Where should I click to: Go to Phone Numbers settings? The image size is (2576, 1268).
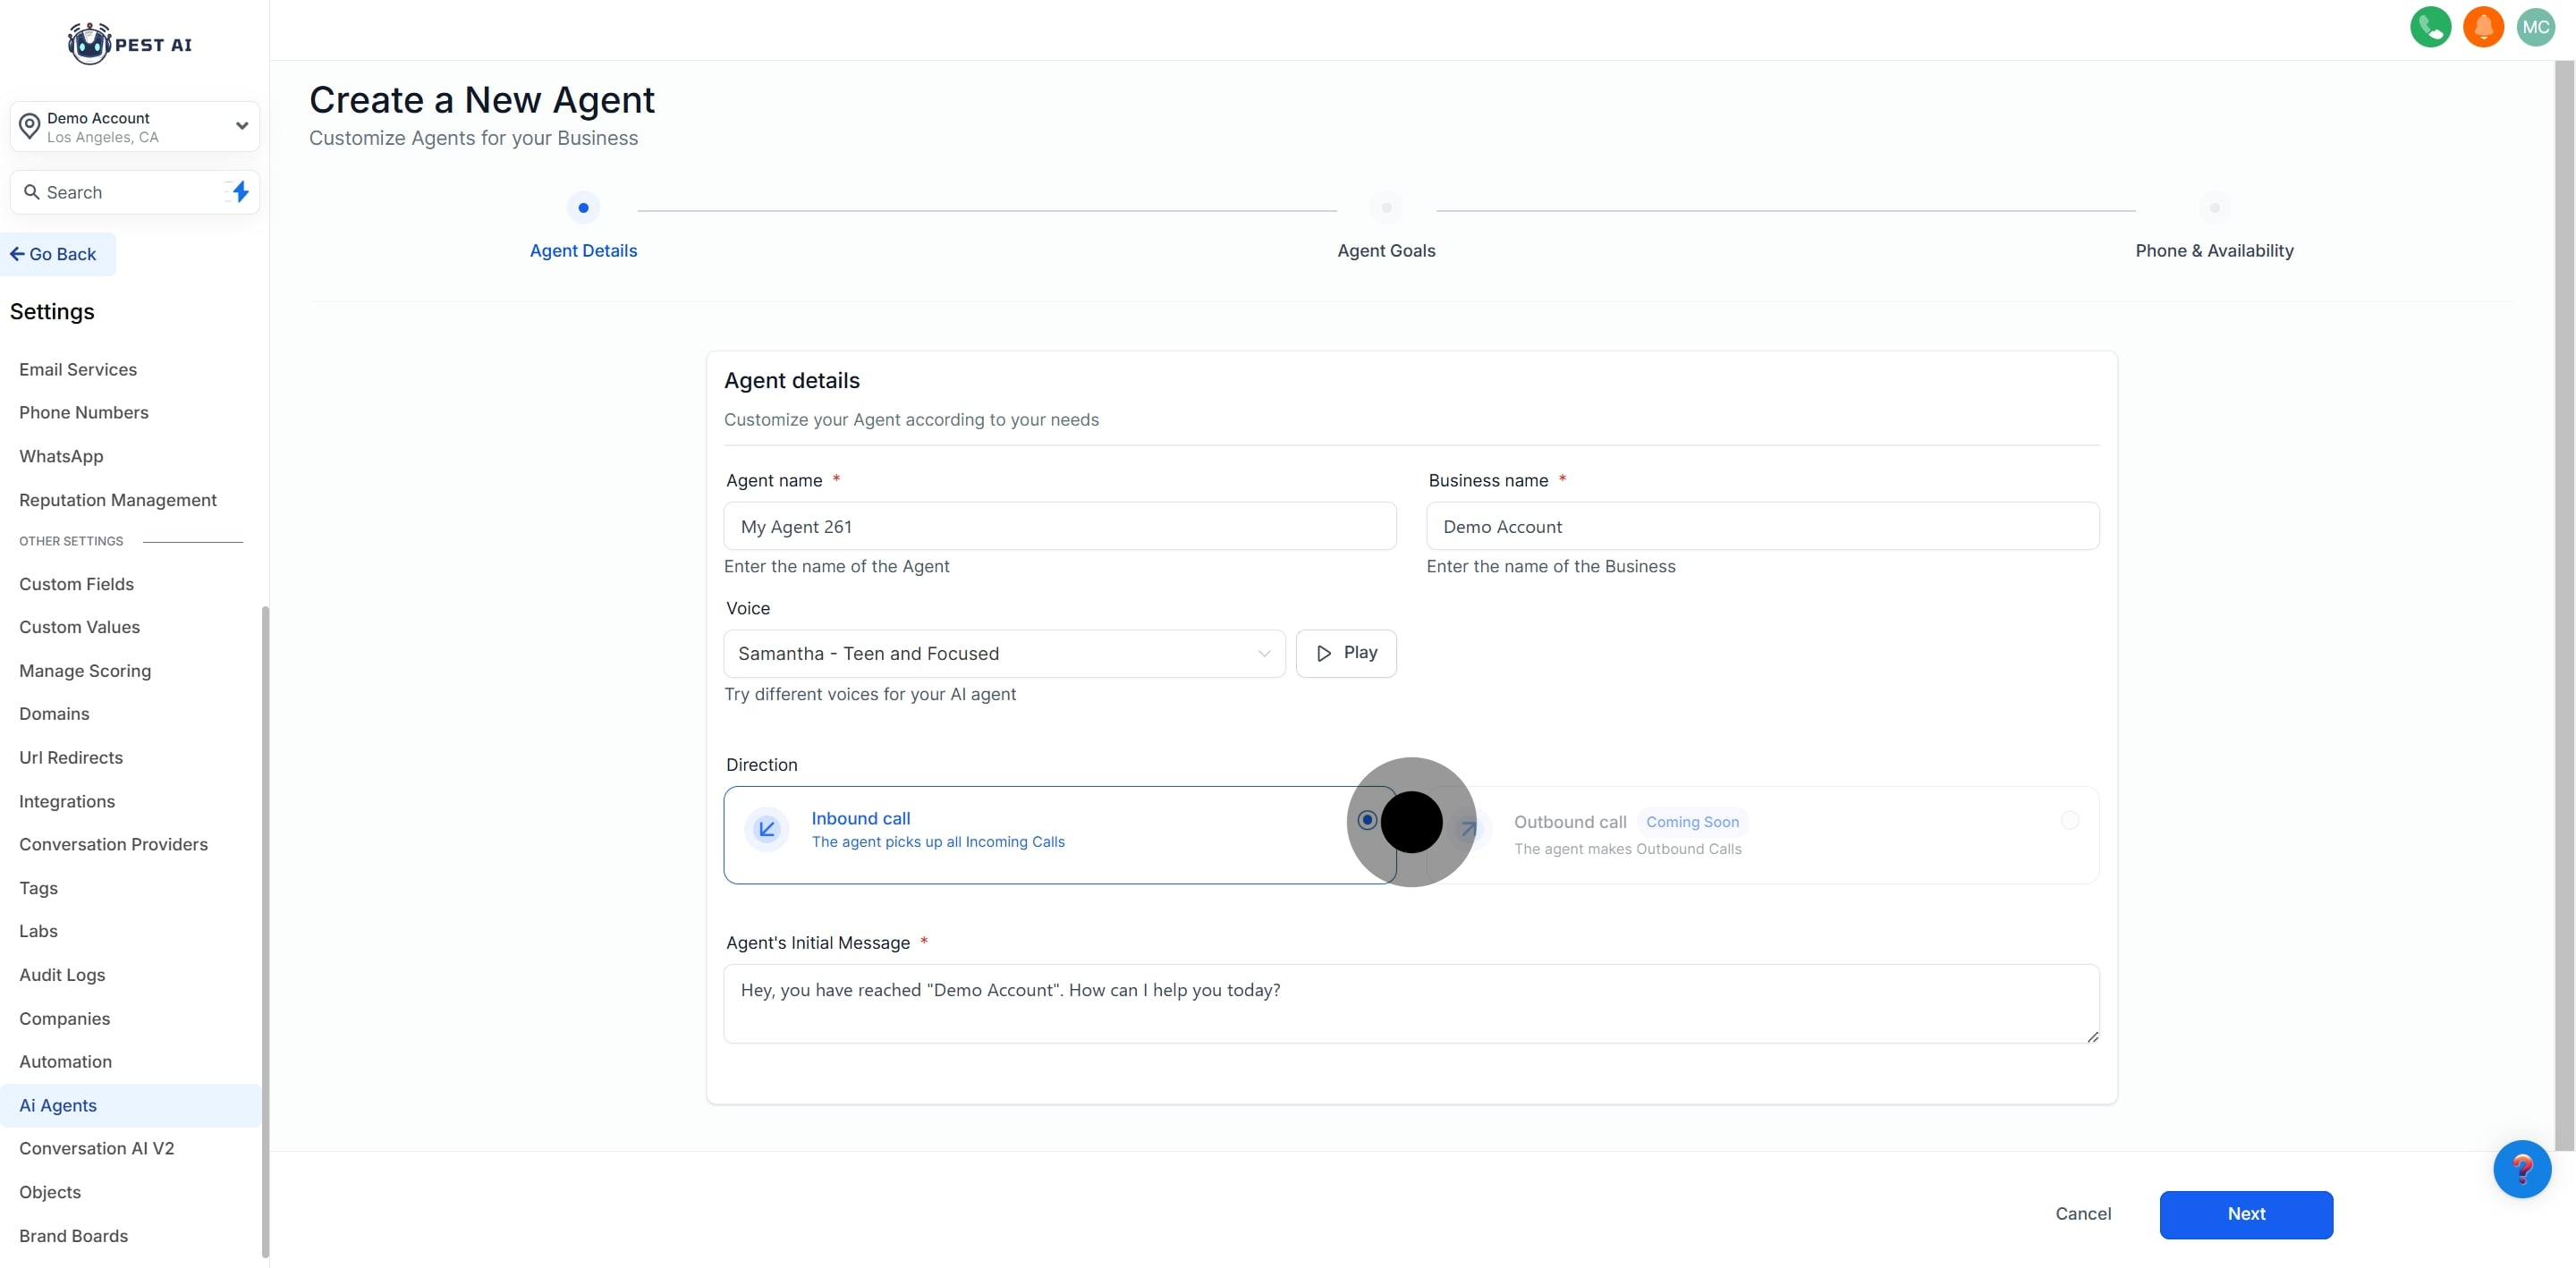84,412
